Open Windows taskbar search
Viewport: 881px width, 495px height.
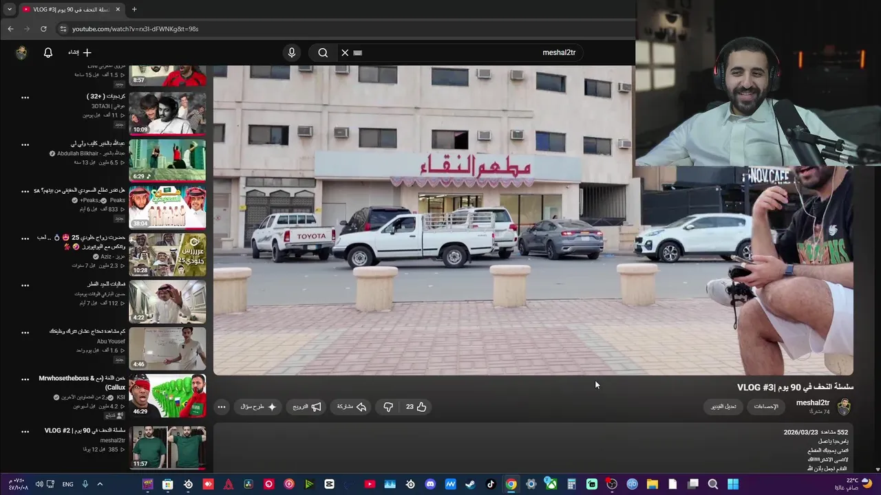(713, 484)
